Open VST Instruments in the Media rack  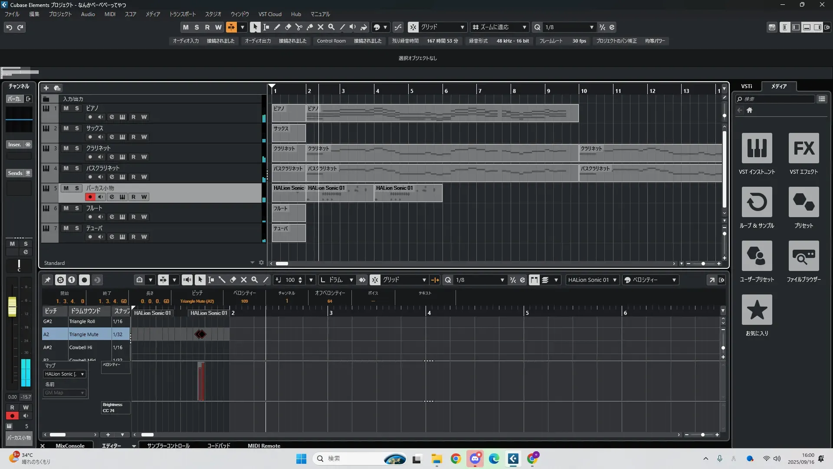[x=757, y=148]
